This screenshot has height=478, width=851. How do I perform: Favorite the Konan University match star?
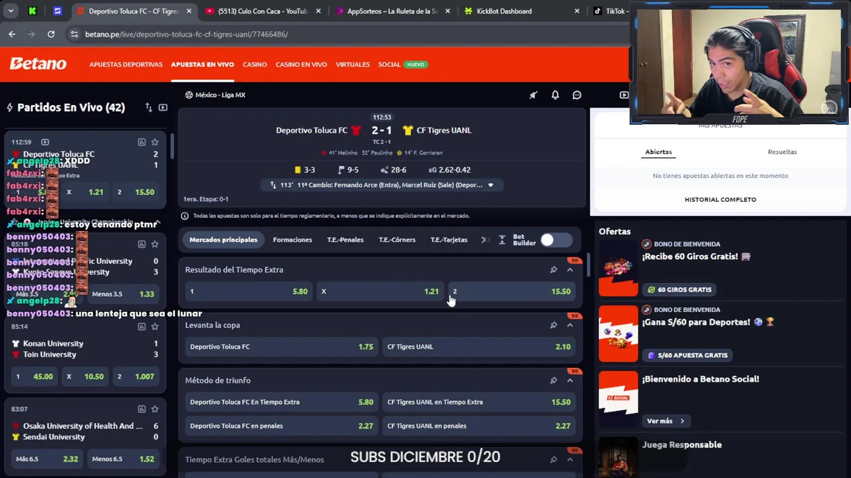[155, 327]
